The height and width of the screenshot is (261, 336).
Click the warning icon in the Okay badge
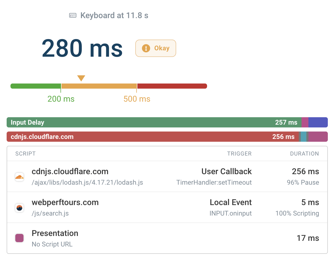point(146,48)
